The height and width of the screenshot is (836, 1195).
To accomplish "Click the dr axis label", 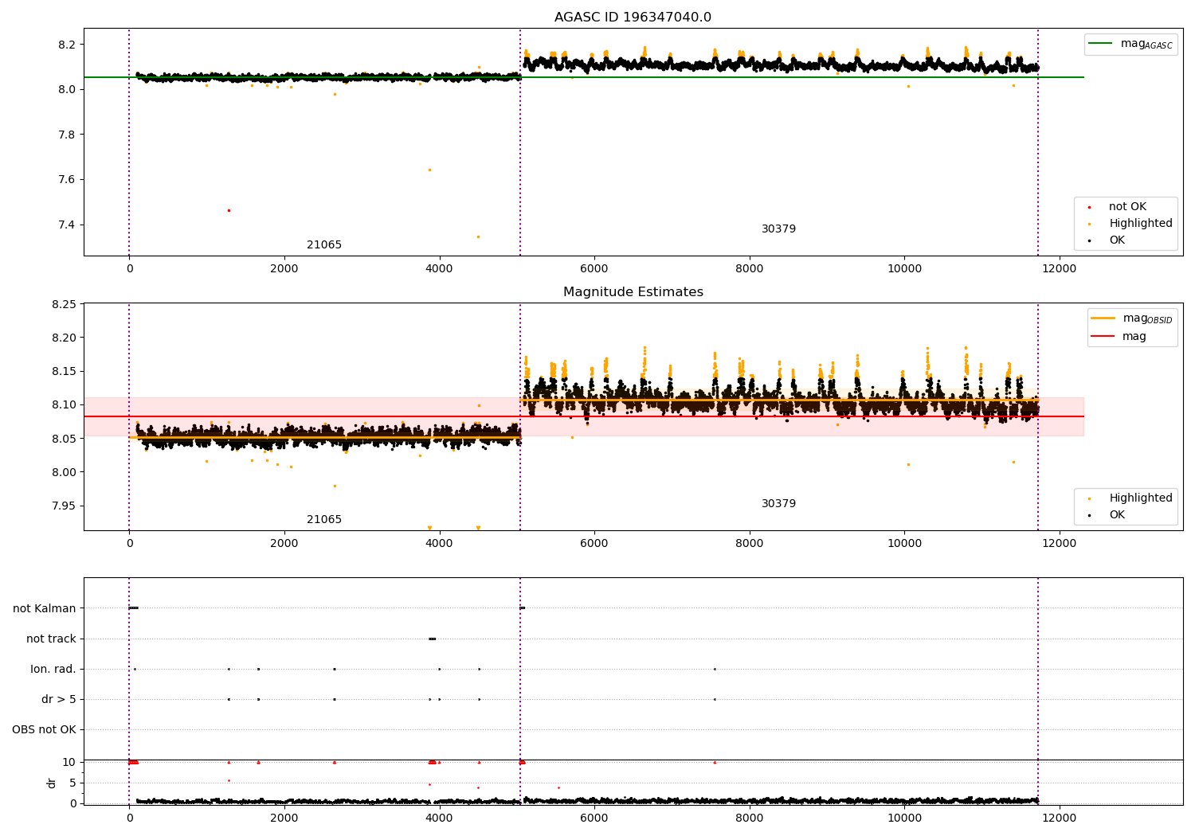I will coord(52,783).
